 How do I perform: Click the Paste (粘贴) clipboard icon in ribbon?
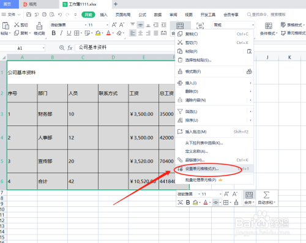[x=6, y=26]
